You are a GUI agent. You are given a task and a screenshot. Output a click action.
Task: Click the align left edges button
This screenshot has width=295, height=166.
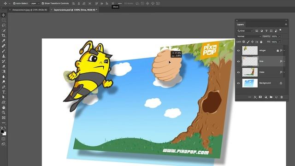74,3
